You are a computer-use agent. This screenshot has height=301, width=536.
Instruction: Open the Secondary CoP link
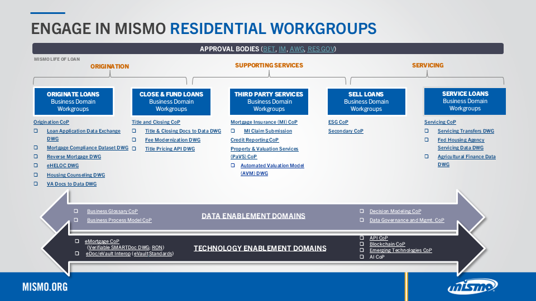(346, 130)
